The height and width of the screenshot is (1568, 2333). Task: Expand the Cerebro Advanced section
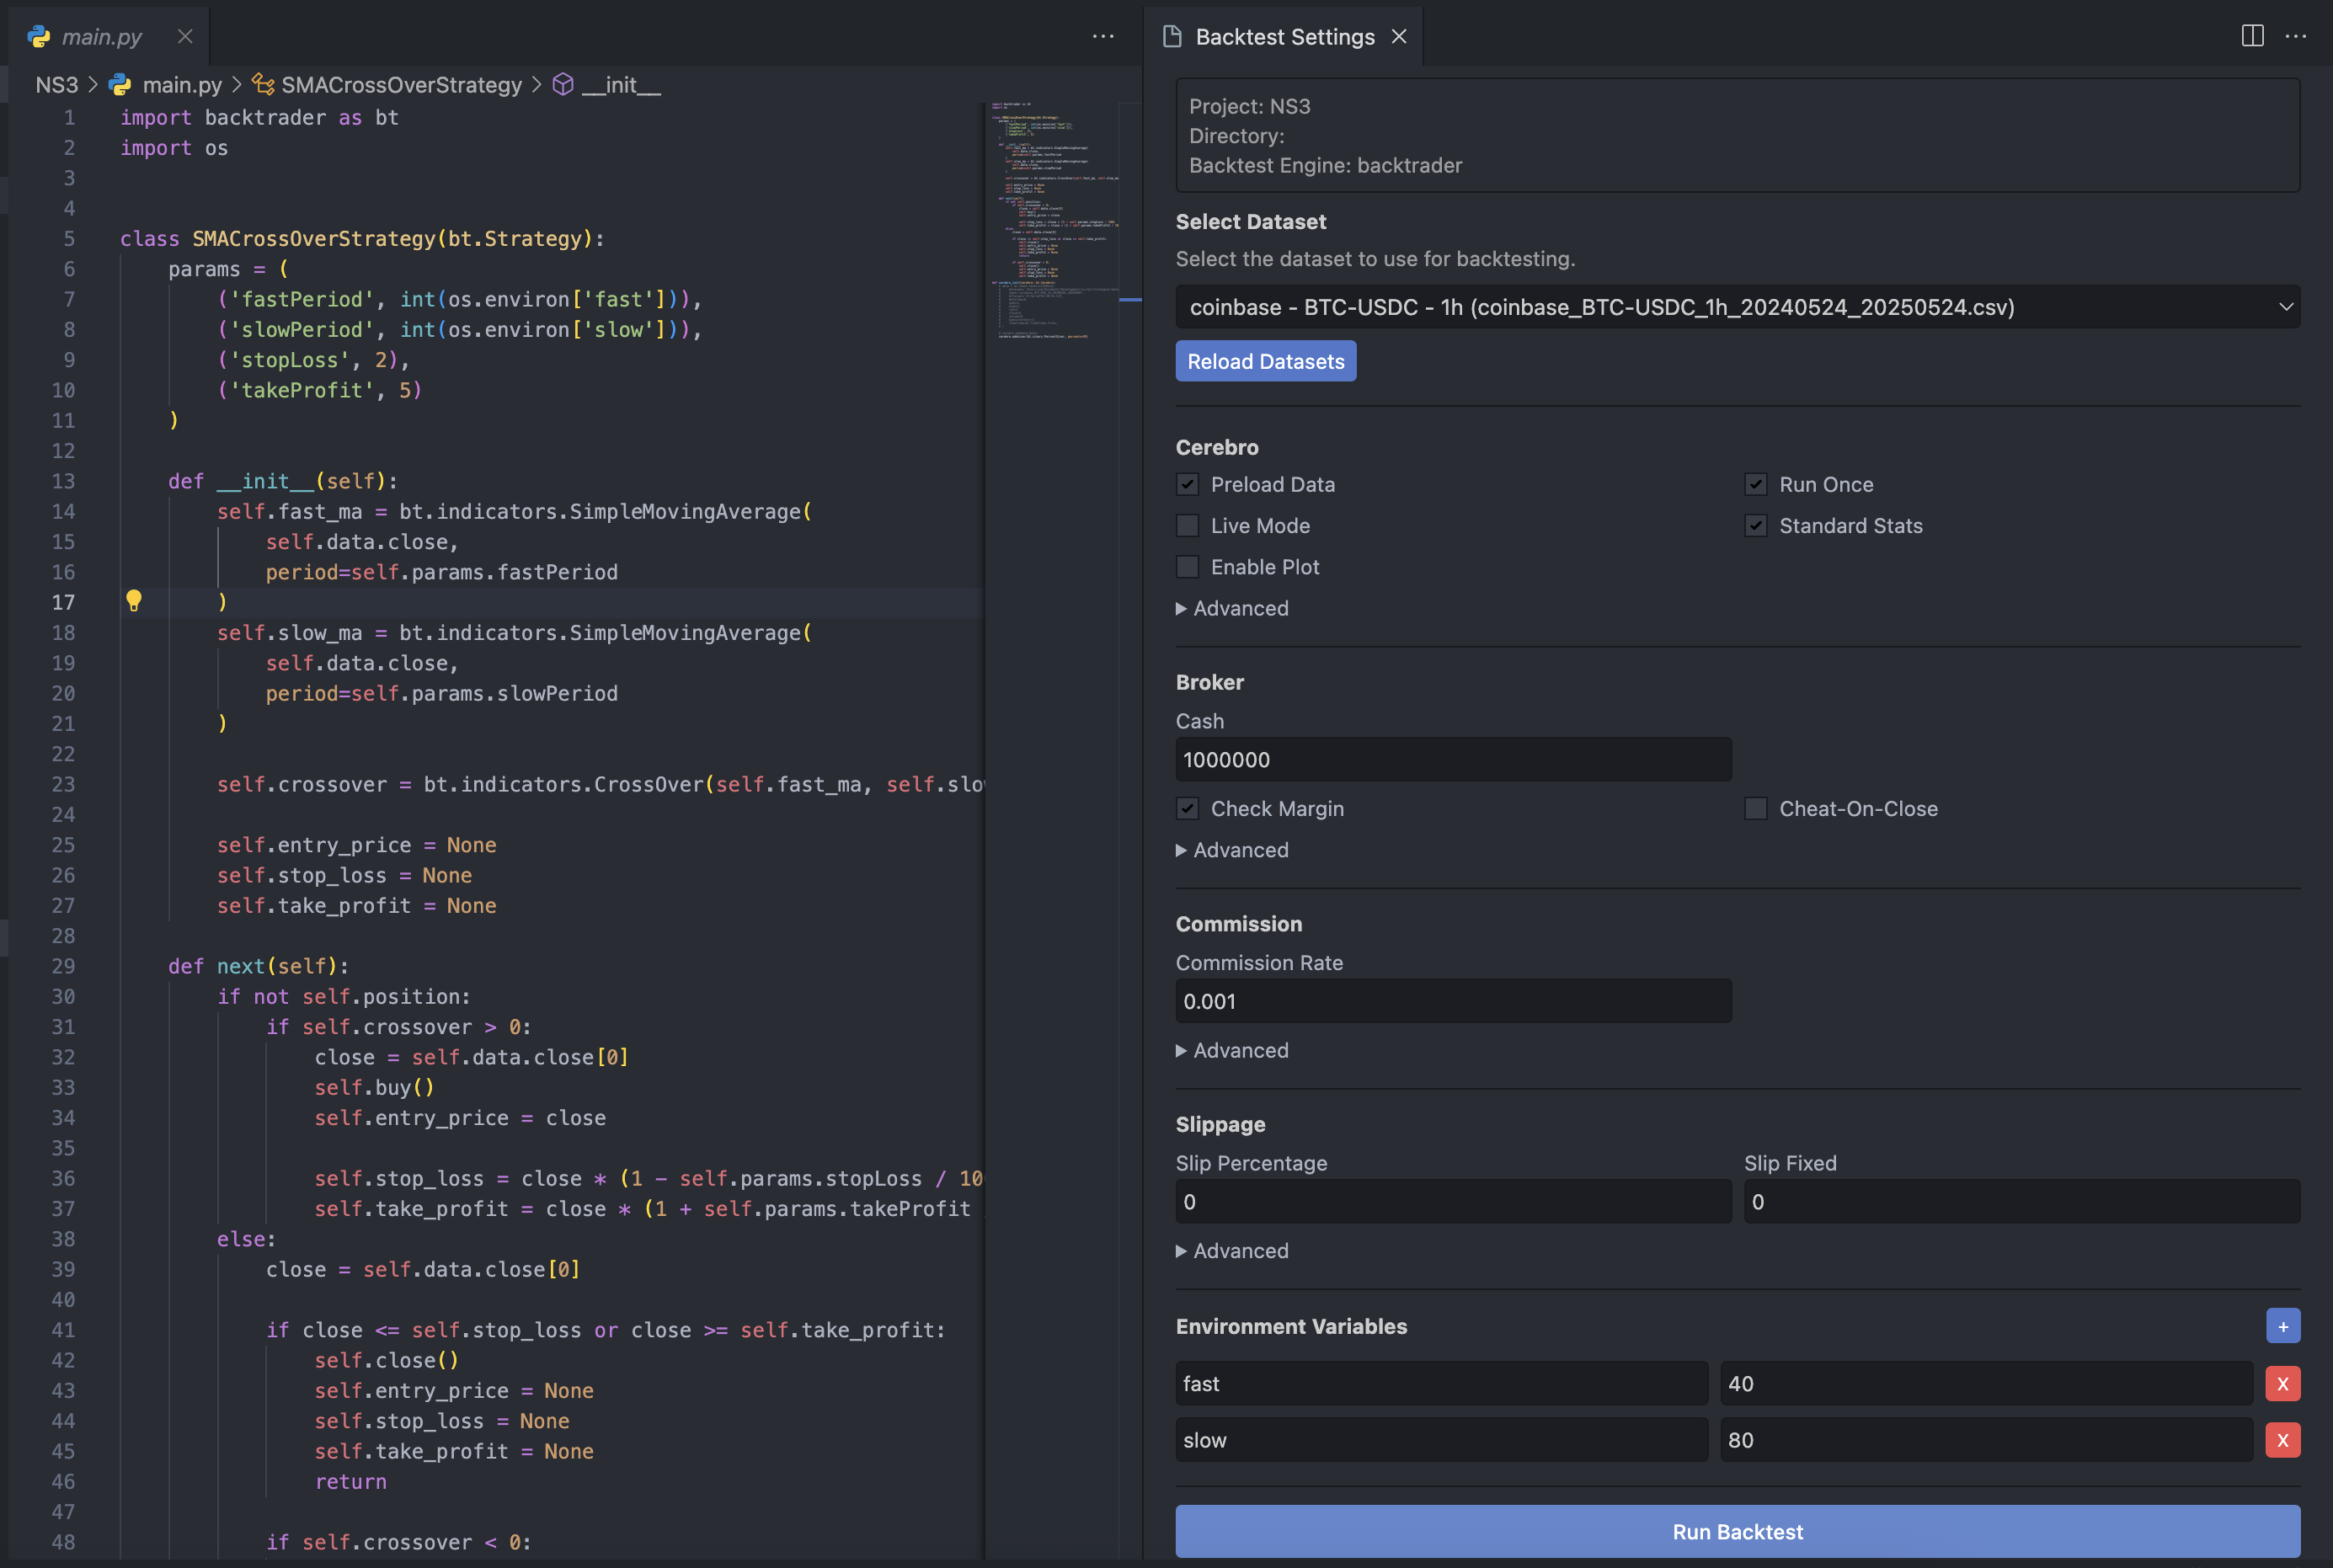point(1233,608)
